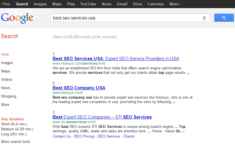The height and width of the screenshot is (144, 235).
Task: Select Web in the left sidebar
Action: 5,54
